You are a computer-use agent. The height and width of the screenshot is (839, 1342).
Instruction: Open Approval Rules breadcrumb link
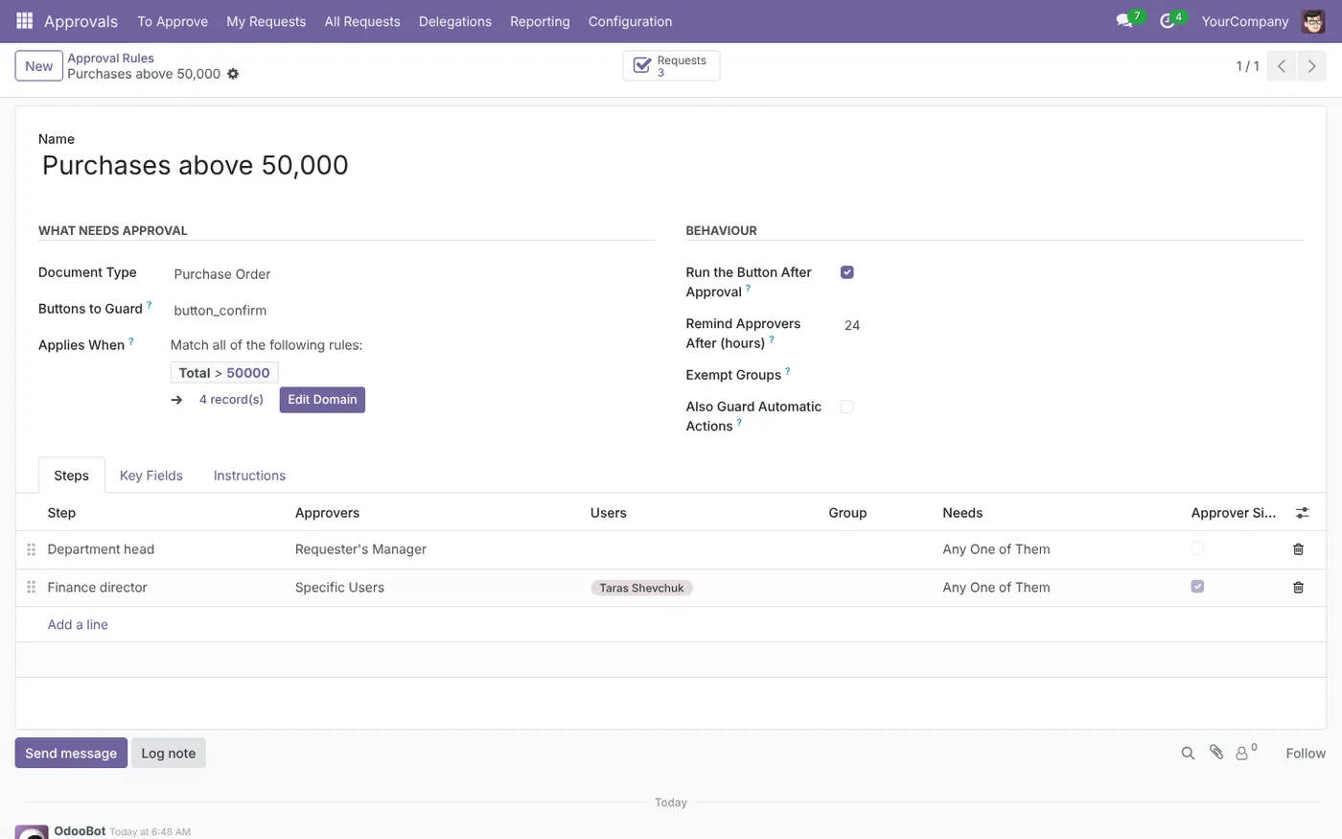tap(110, 58)
